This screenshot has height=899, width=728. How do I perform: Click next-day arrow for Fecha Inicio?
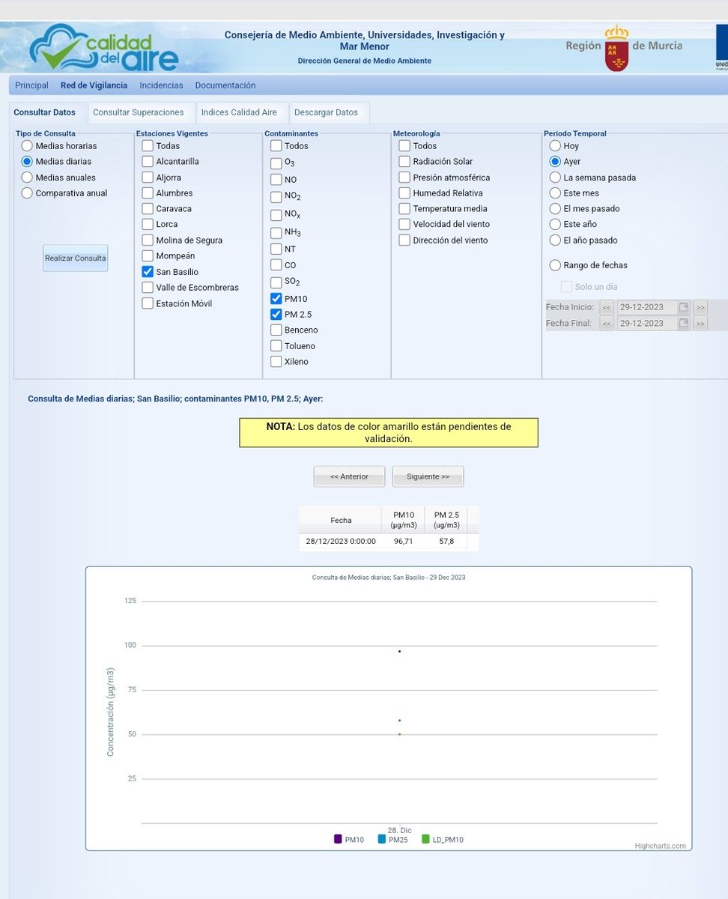(700, 307)
